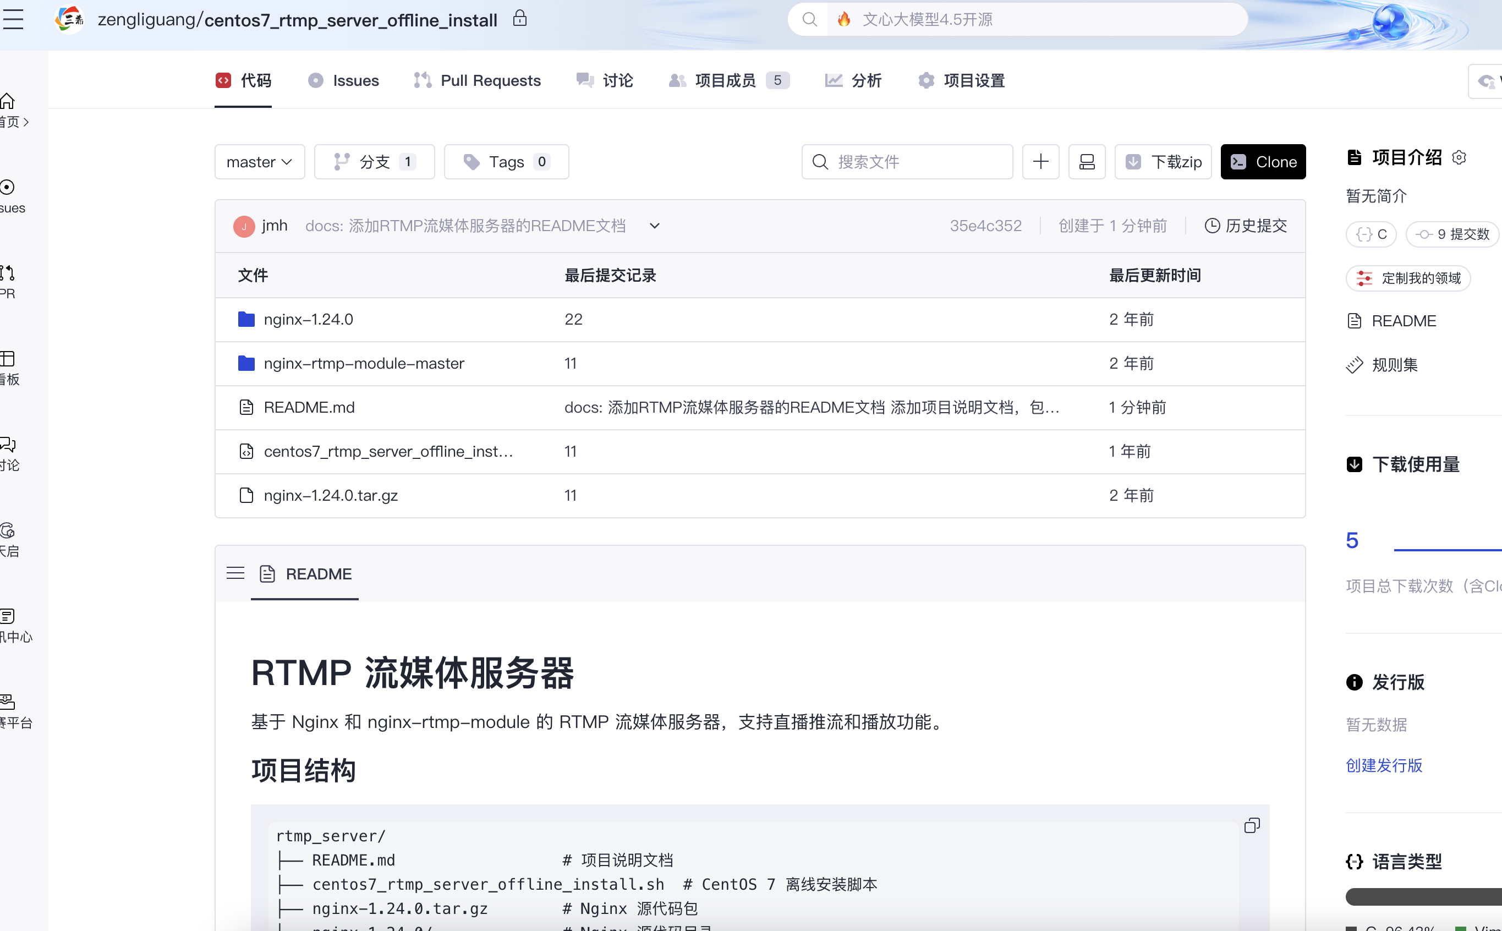1502x931 pixels.
Task: Click the 下载zip button
Action: point(1163,161)
